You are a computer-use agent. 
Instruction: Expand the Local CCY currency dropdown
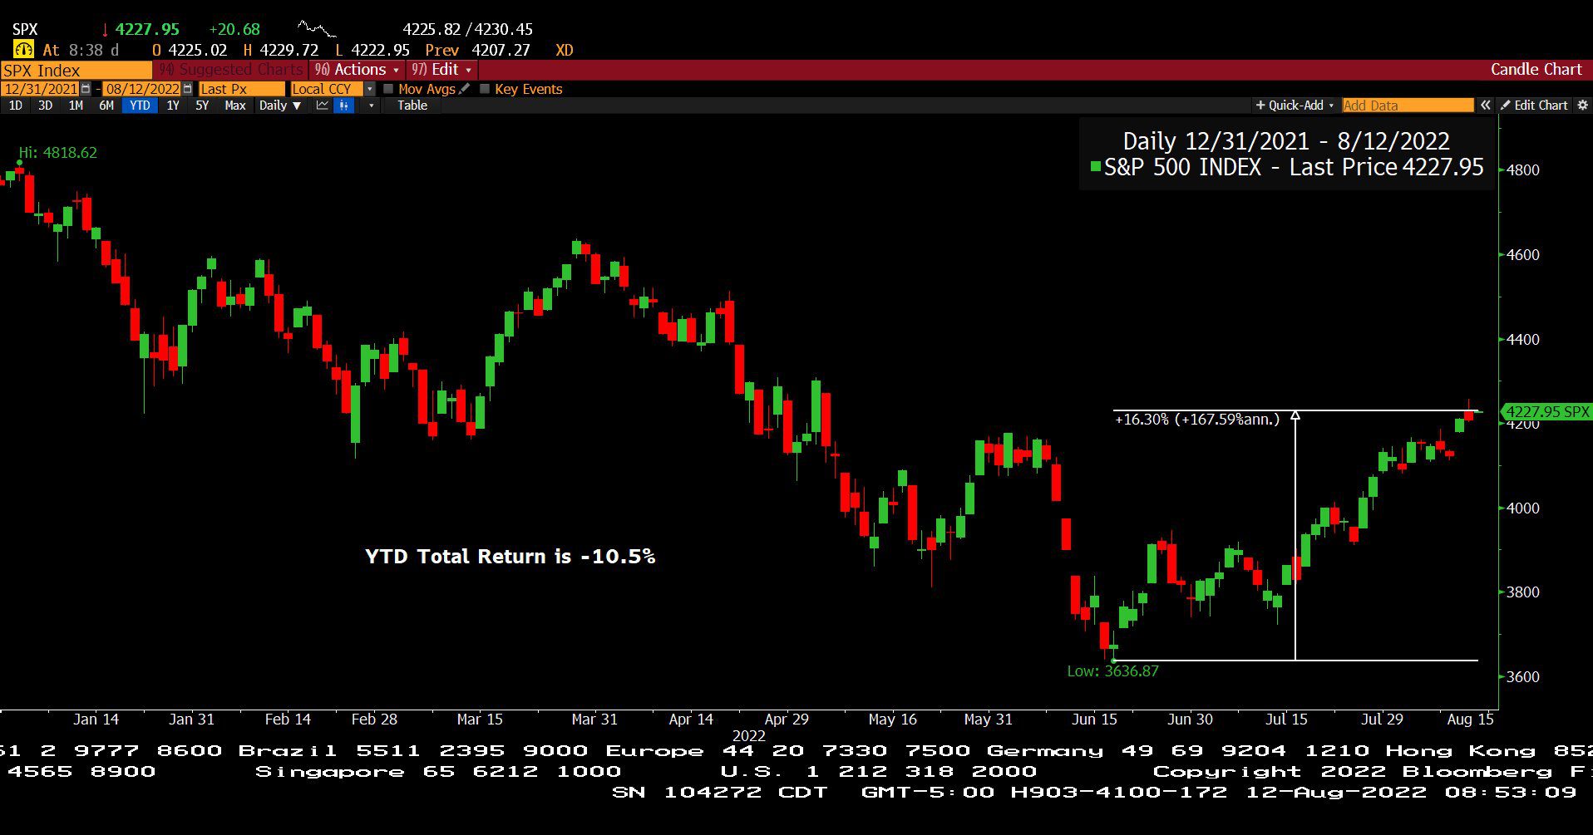(370, 89)
